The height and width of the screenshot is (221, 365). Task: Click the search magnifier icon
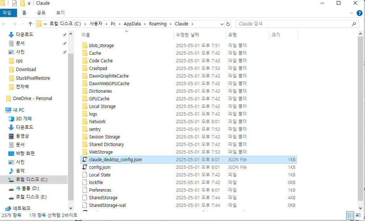click(354, 24)
